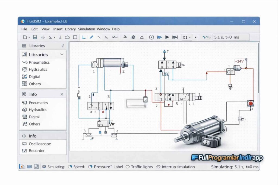Image resolution: width=278 pixels, height=185 pixels.
Task: Select the blue pencil draw tool
Action: tap(91, 37)
